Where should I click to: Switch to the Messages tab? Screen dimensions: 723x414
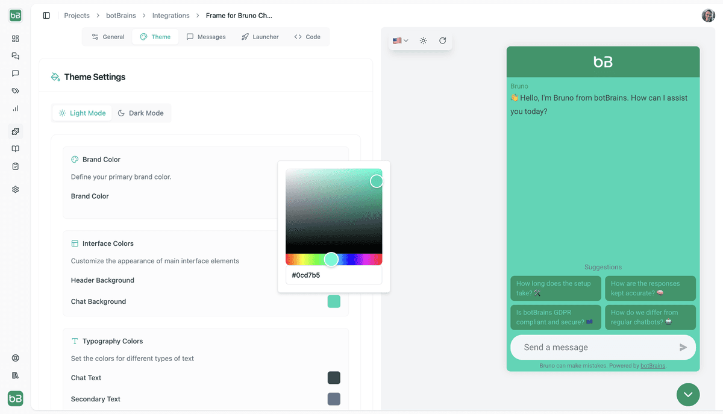point(206,37)
